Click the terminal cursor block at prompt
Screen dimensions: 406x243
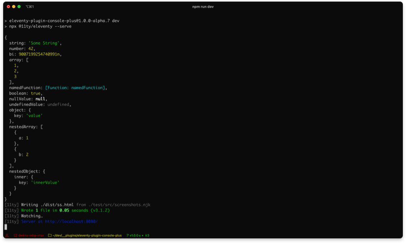(x=6, y=227)
